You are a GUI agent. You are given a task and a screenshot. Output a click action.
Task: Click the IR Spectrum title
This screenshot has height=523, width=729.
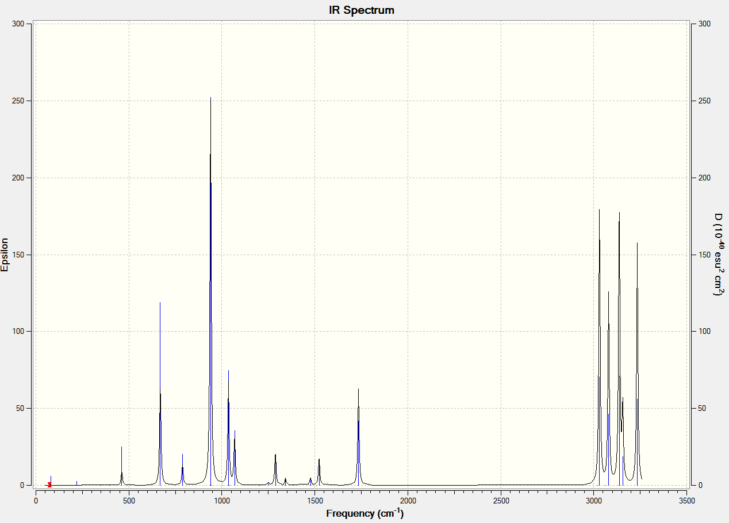click(x=362, y=10)
